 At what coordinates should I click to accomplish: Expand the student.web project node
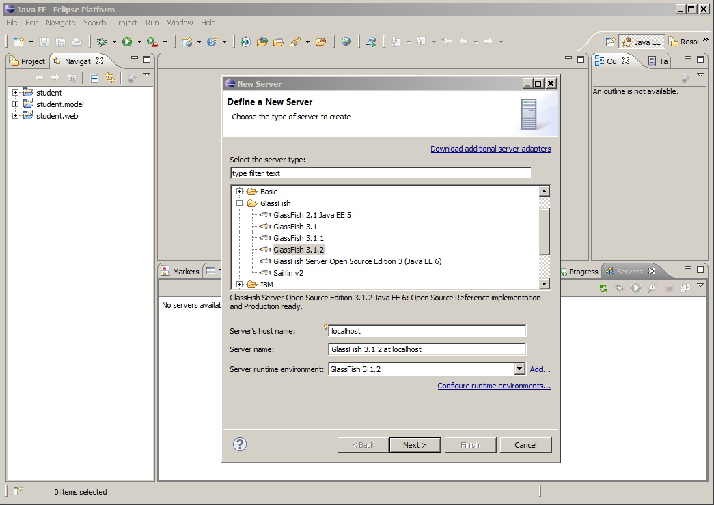[x=16, y=115]
